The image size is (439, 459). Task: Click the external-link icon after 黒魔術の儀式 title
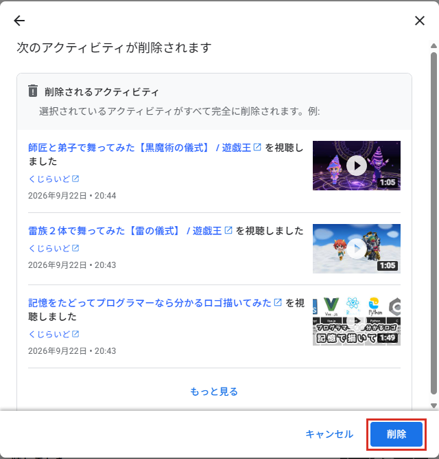pos(257,147)
